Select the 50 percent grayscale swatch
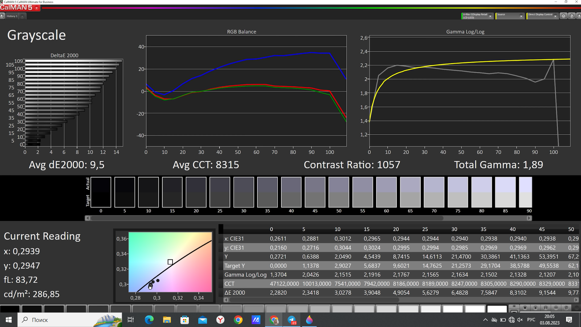The width and height of the screenshot is (581, 327). pyautogui.click(x=338, y=192)
